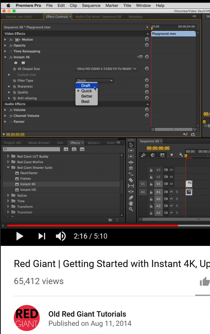Image resolution: width=210 pixels, height=334 pixels.
Task: Click the Effect Controls export frame icon
Action: coord(193,134)
